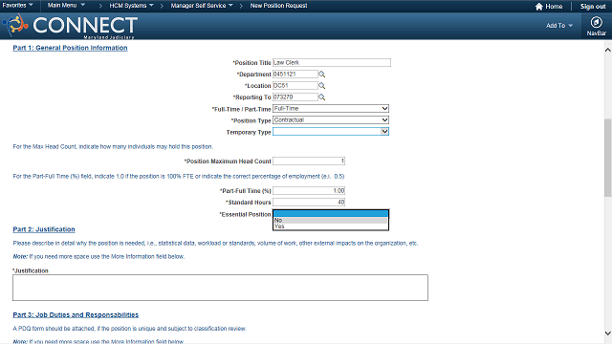
Task: Click the vertical scrollbar thumb
Action: [x=608, y=158]
